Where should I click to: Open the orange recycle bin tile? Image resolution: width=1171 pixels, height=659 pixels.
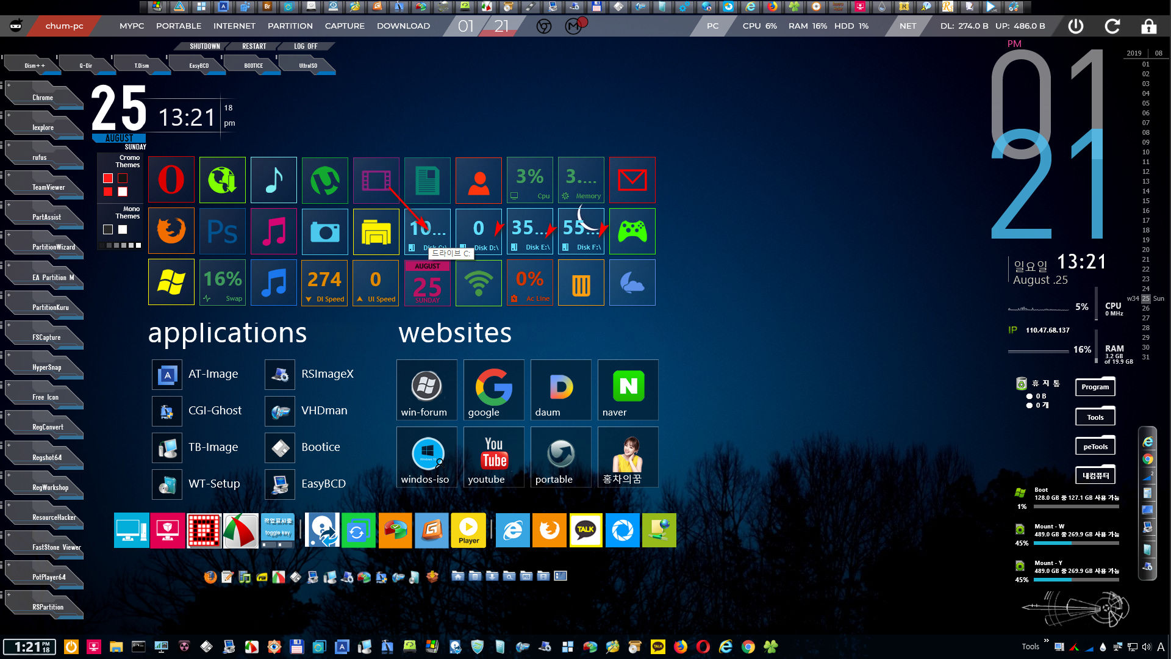581,283
